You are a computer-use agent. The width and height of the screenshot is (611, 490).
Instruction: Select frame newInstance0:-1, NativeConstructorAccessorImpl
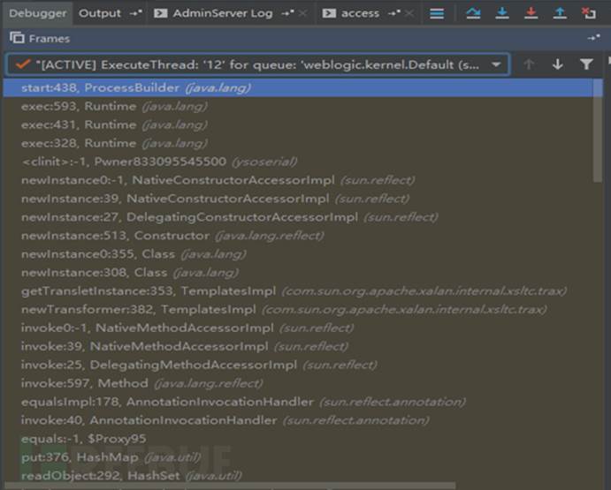[298, 180]
